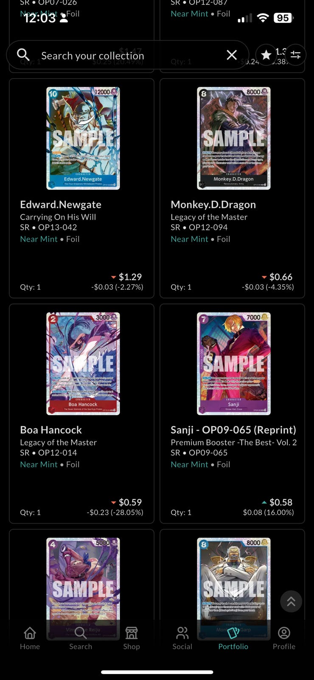The height and width of the screenshot is (680, 314).
Task: Open the Profile icon
Action: pyautogui.click(x=284, y=638)
